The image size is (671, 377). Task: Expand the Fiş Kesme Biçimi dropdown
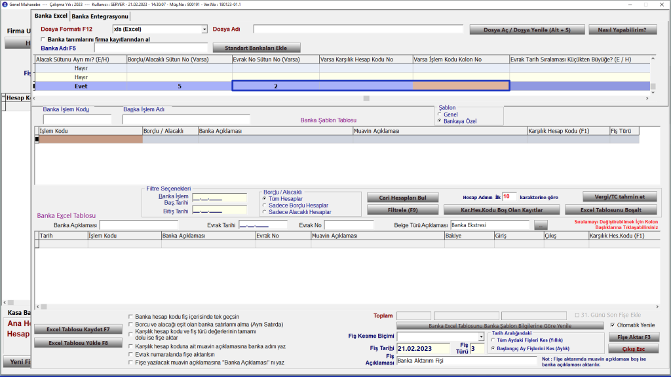click(x=481, y=336)
